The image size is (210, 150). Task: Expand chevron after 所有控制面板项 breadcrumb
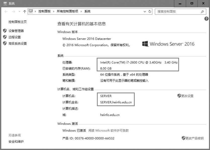click(x=81, y=12)
